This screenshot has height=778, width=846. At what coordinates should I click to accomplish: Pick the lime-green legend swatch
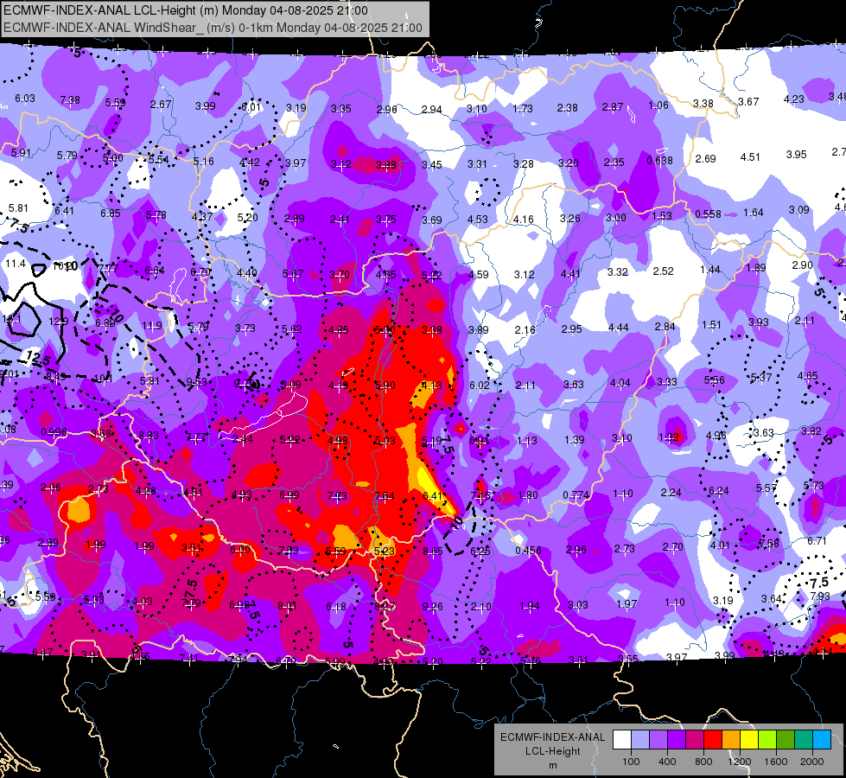[x=767, y=740]
